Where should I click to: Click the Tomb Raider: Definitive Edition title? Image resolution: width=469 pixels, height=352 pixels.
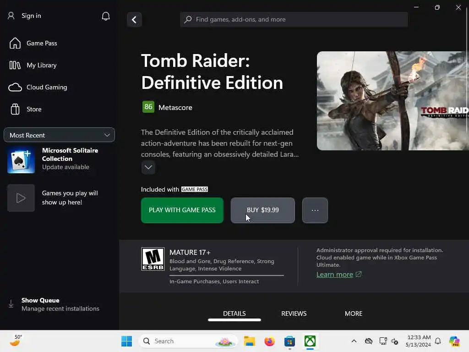(x=212, y=72)
